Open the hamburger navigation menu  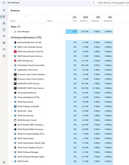[x=4, y=10]
